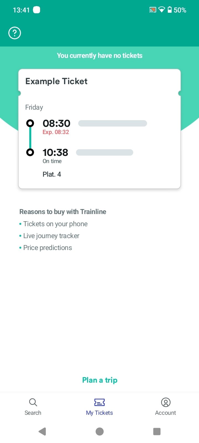The height and width of the screenshot is (443, 199).
Task: Tap the 08:30 departure time
Action: pyautogui.click(x=56, y=123)
